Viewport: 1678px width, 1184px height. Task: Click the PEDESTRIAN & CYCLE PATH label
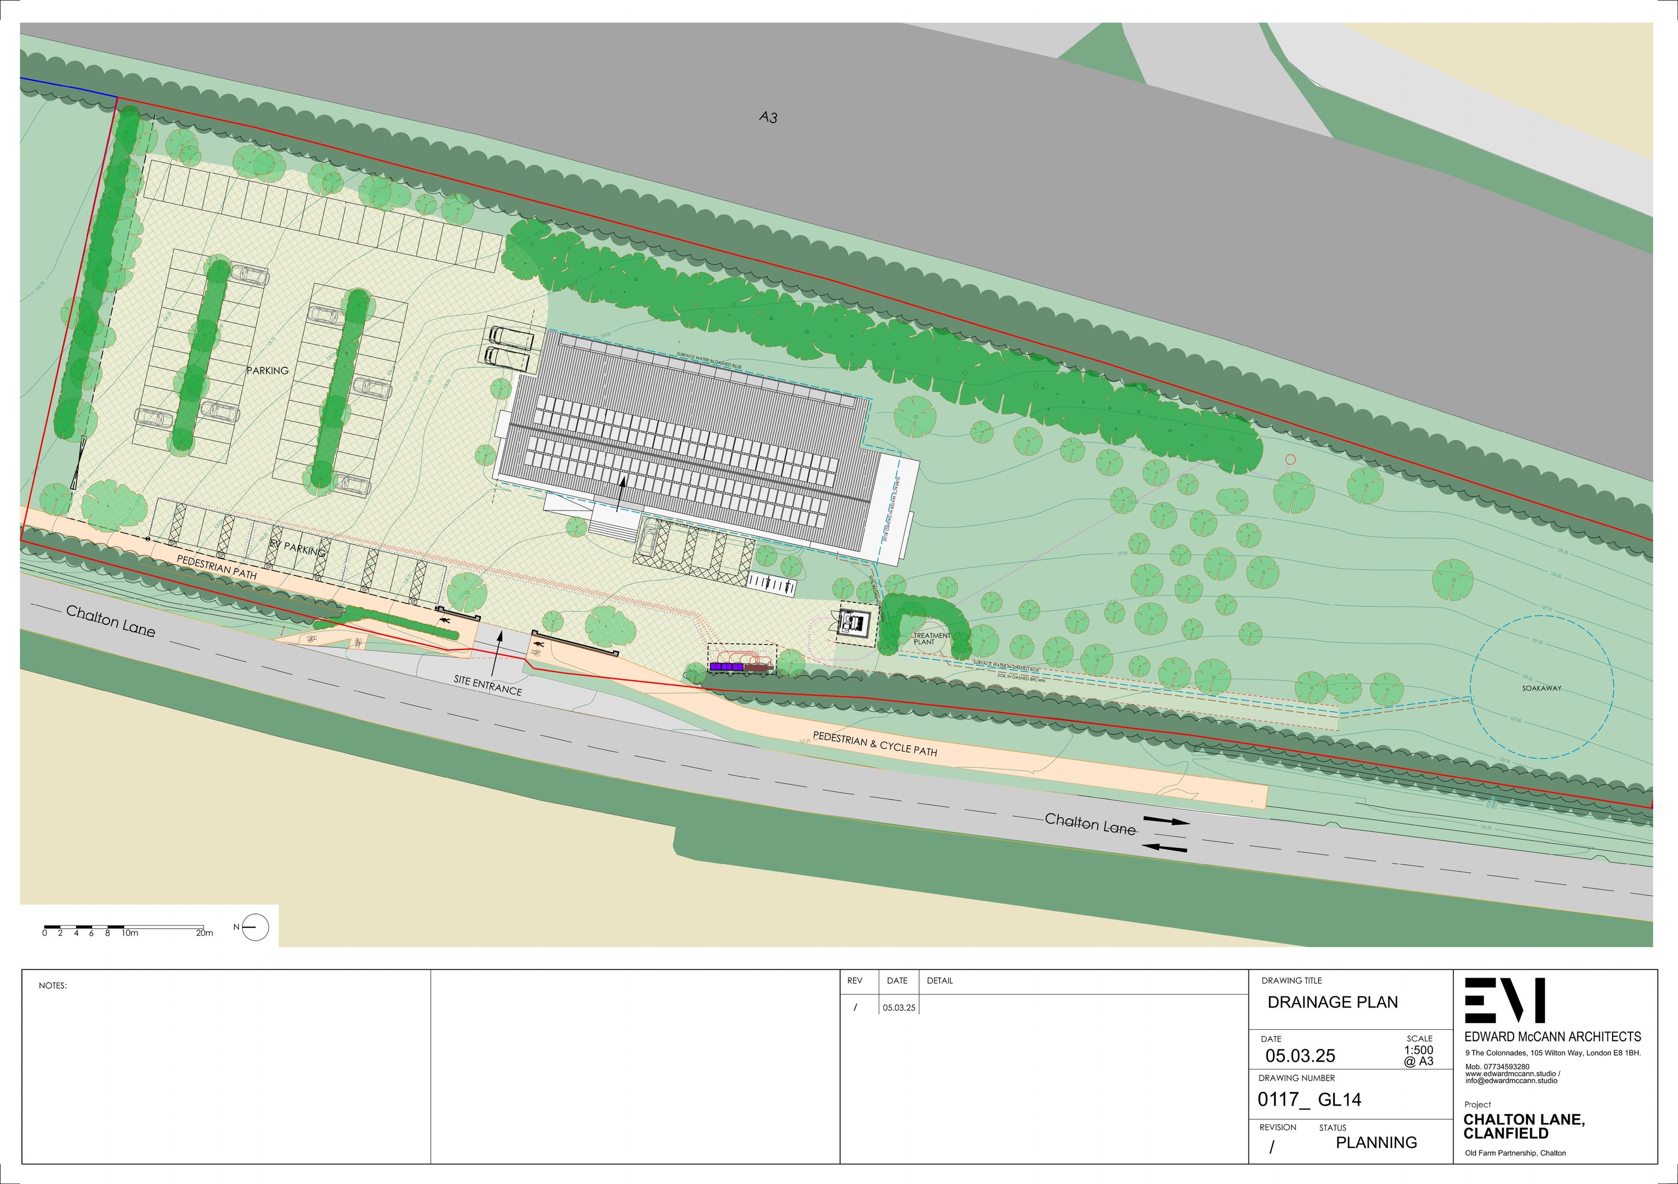pos(874,743)
